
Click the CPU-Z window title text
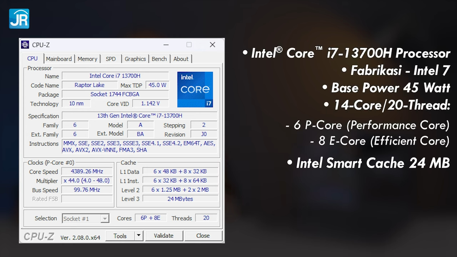point(41,45)
